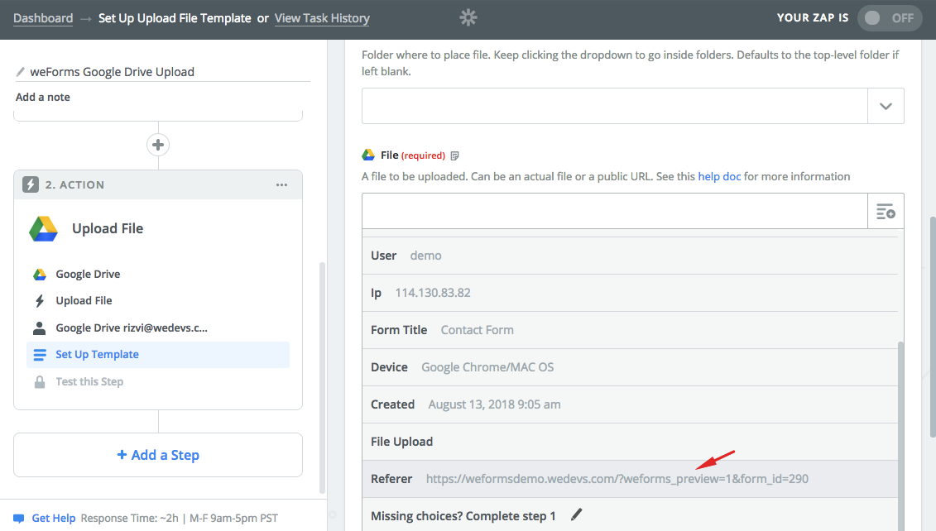
Task: Click the Folder input field
Action: coord(615,106)
